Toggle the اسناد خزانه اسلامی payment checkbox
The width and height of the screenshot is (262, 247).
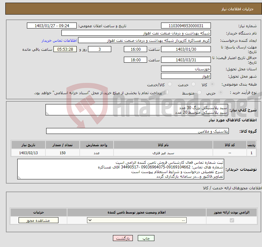(167, 92)
